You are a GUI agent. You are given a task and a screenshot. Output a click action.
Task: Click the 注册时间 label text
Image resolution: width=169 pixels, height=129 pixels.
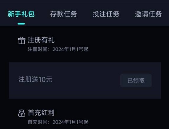click(x=38, y=49)
